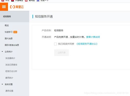Open the 查看计费说明 link
Screen dimensions: 130x96
pyautogui.click(x=93, y=37)
